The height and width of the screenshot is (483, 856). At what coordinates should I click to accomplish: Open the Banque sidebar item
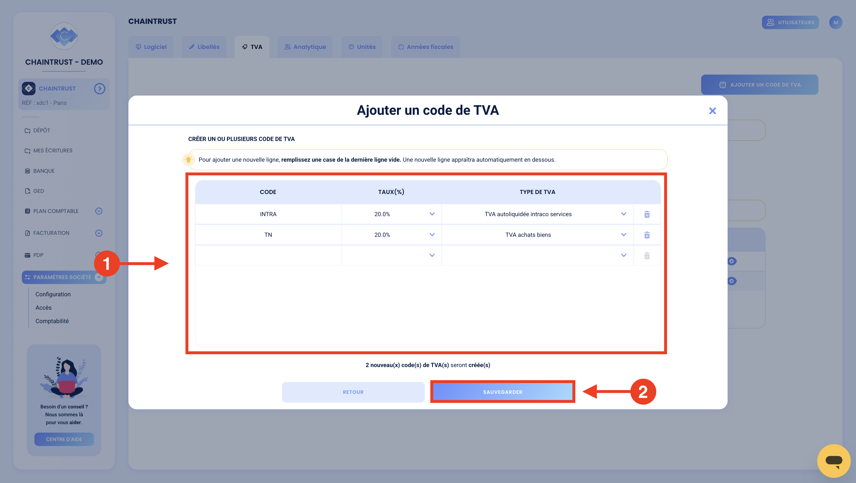click(x=44, y=171)
